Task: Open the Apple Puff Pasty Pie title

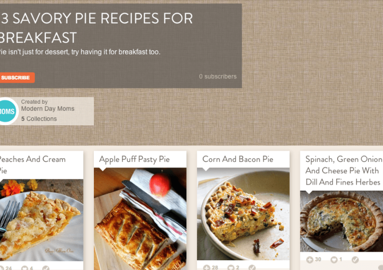Action: (134, 159)
